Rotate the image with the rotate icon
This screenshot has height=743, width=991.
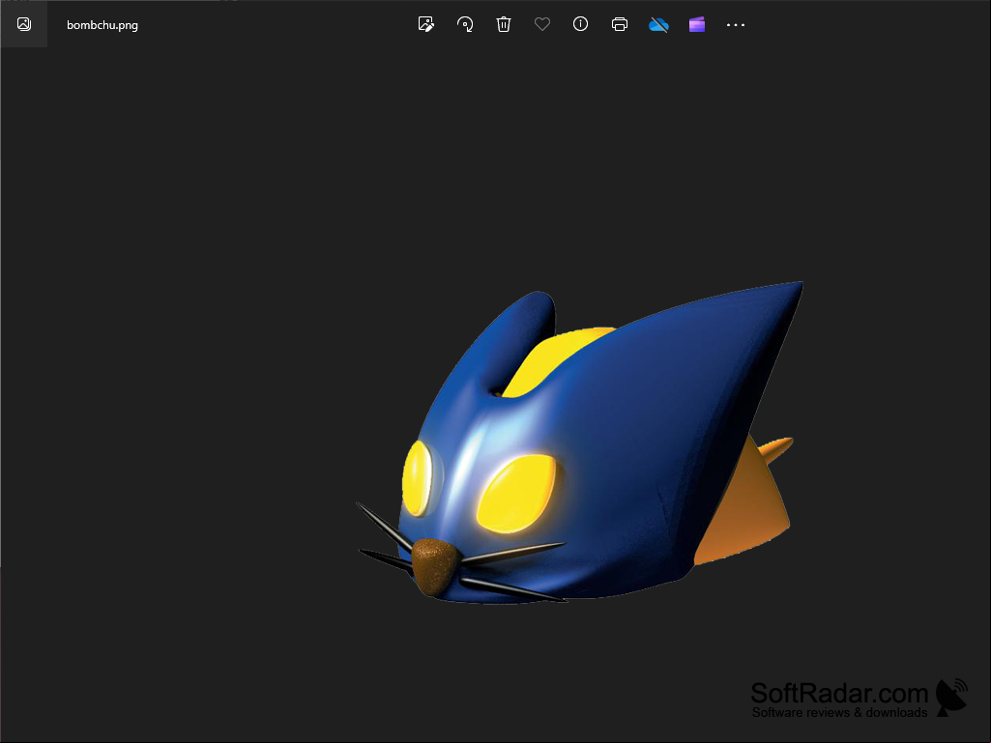pyautogui.click(x=465, y=25)
